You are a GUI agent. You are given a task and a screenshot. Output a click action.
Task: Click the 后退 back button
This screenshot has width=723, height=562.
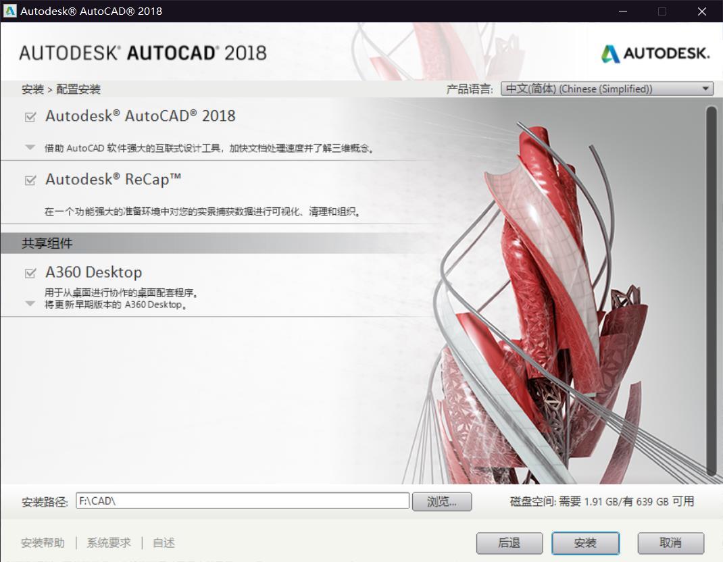click(509, 543)
